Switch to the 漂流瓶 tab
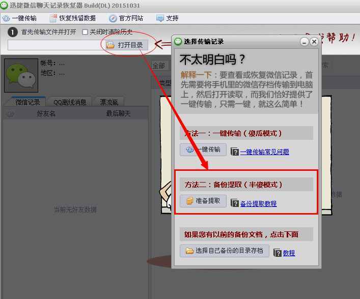Screen dimensions: 360x299 (x=109, y=102)
